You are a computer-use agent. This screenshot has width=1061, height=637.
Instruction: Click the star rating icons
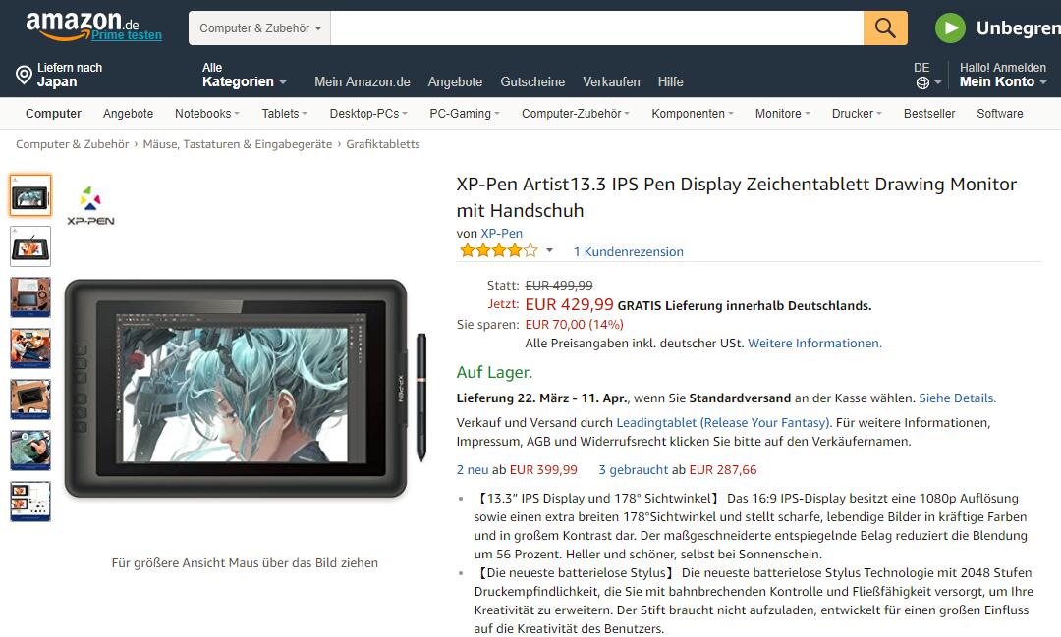[499, 251]
